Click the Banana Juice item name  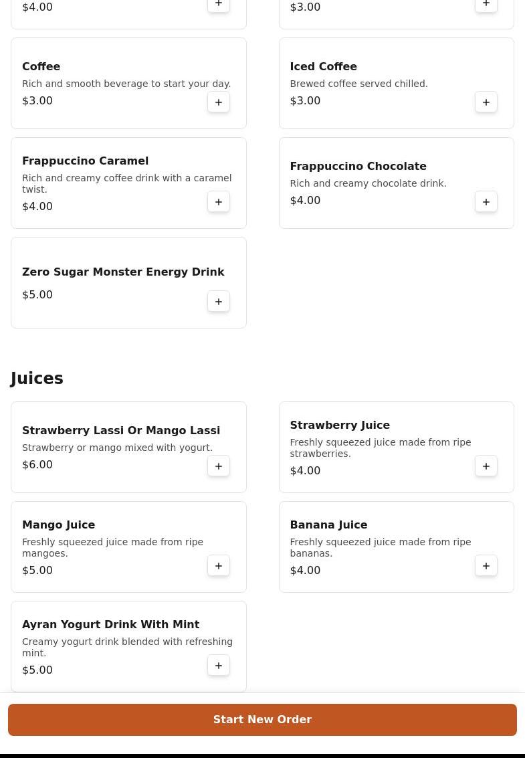point(329,525)
